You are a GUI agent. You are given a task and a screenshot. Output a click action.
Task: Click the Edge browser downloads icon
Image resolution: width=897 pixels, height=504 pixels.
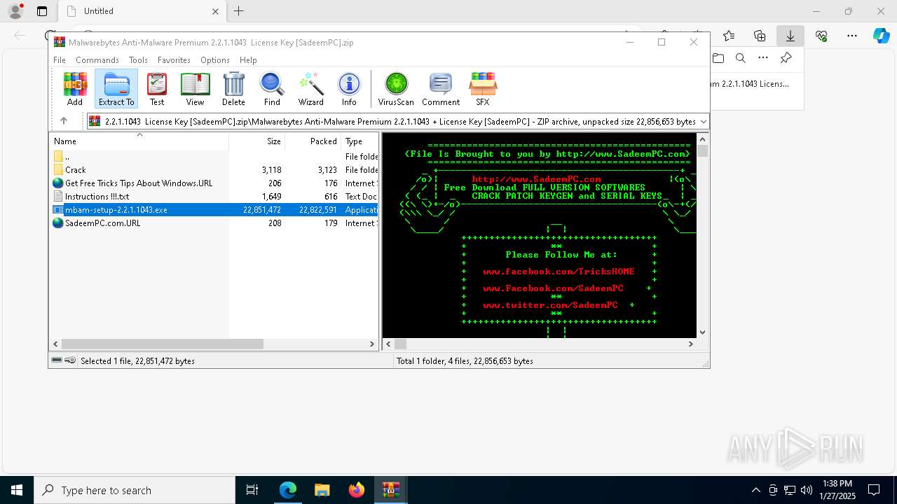[x=790, y=36]
